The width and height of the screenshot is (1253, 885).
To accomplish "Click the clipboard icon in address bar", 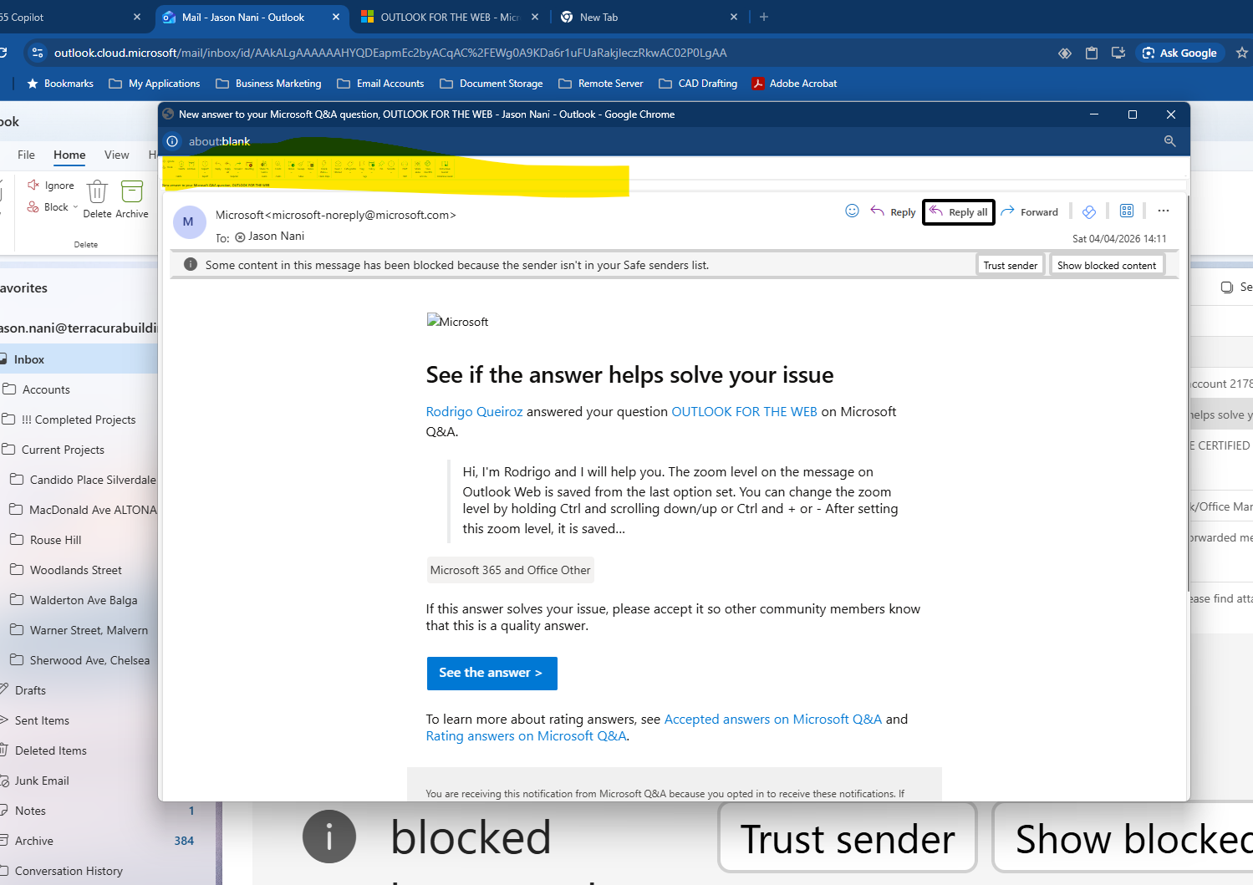I will coord(1091,53).
